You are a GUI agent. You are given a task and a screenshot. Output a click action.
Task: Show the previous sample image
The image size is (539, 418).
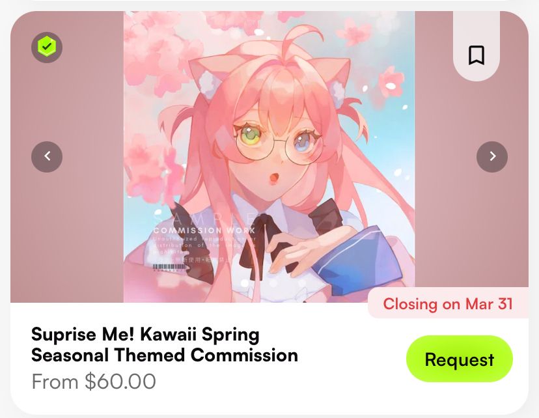47,156
